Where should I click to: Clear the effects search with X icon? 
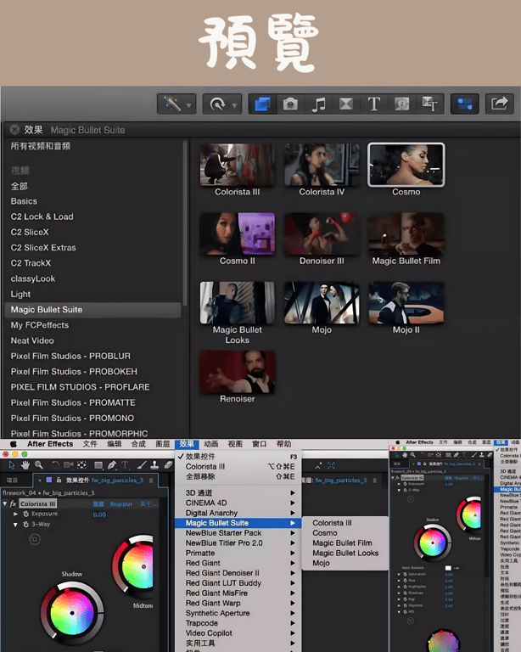click(x=14, y=130)
